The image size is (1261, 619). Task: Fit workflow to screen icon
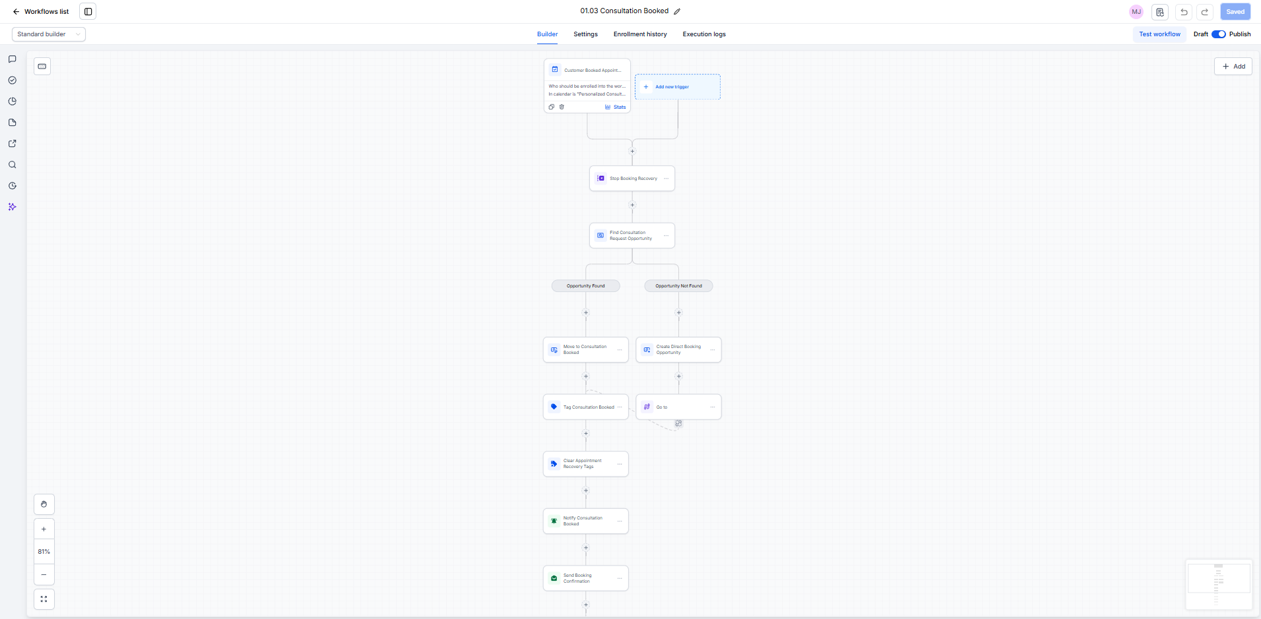point(44,599)
